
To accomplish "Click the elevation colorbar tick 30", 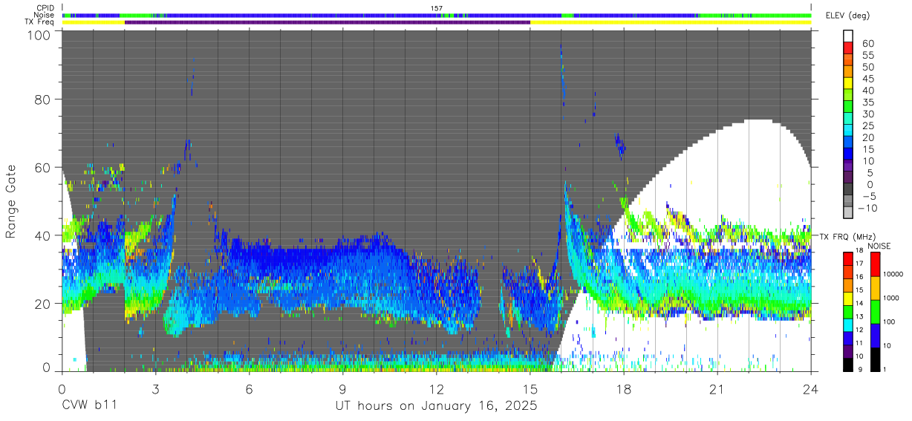I will tap(867, 114).
